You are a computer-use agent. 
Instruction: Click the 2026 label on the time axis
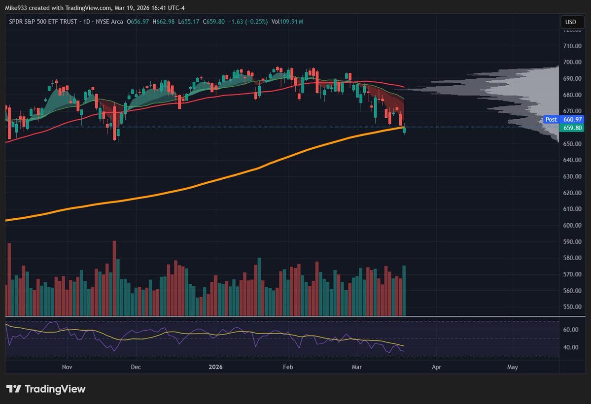(215, 367)
